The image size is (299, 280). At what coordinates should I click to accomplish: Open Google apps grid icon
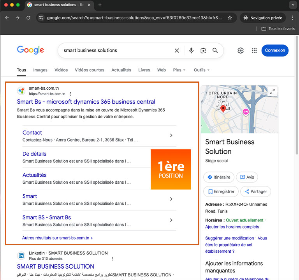254,51
